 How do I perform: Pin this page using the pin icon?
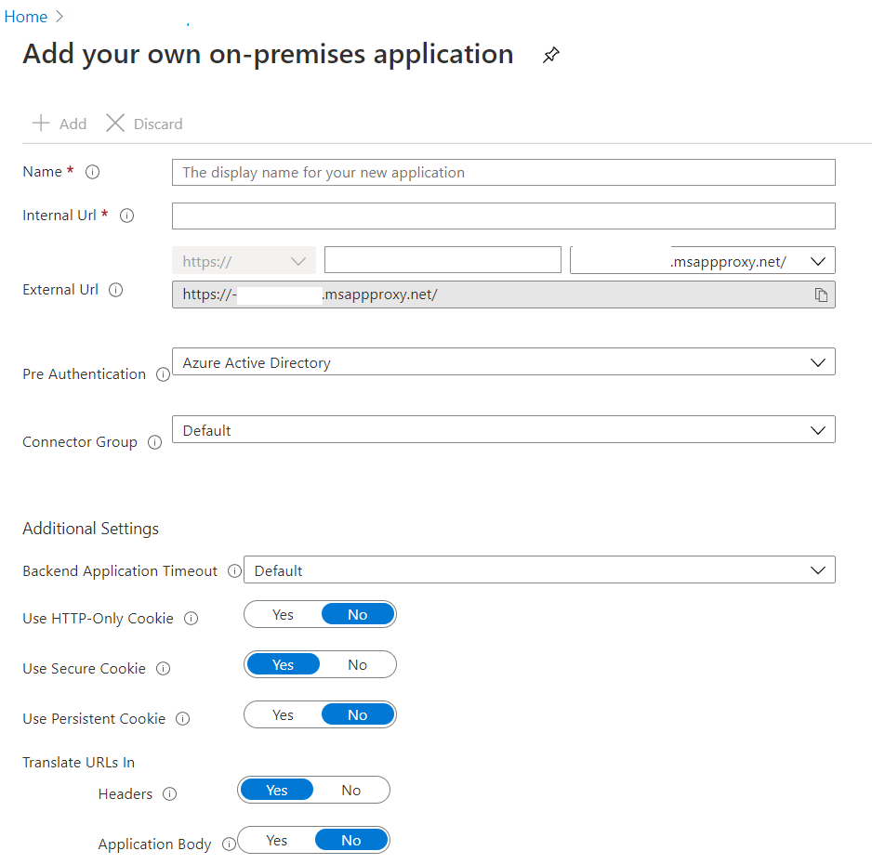point(550,55)
